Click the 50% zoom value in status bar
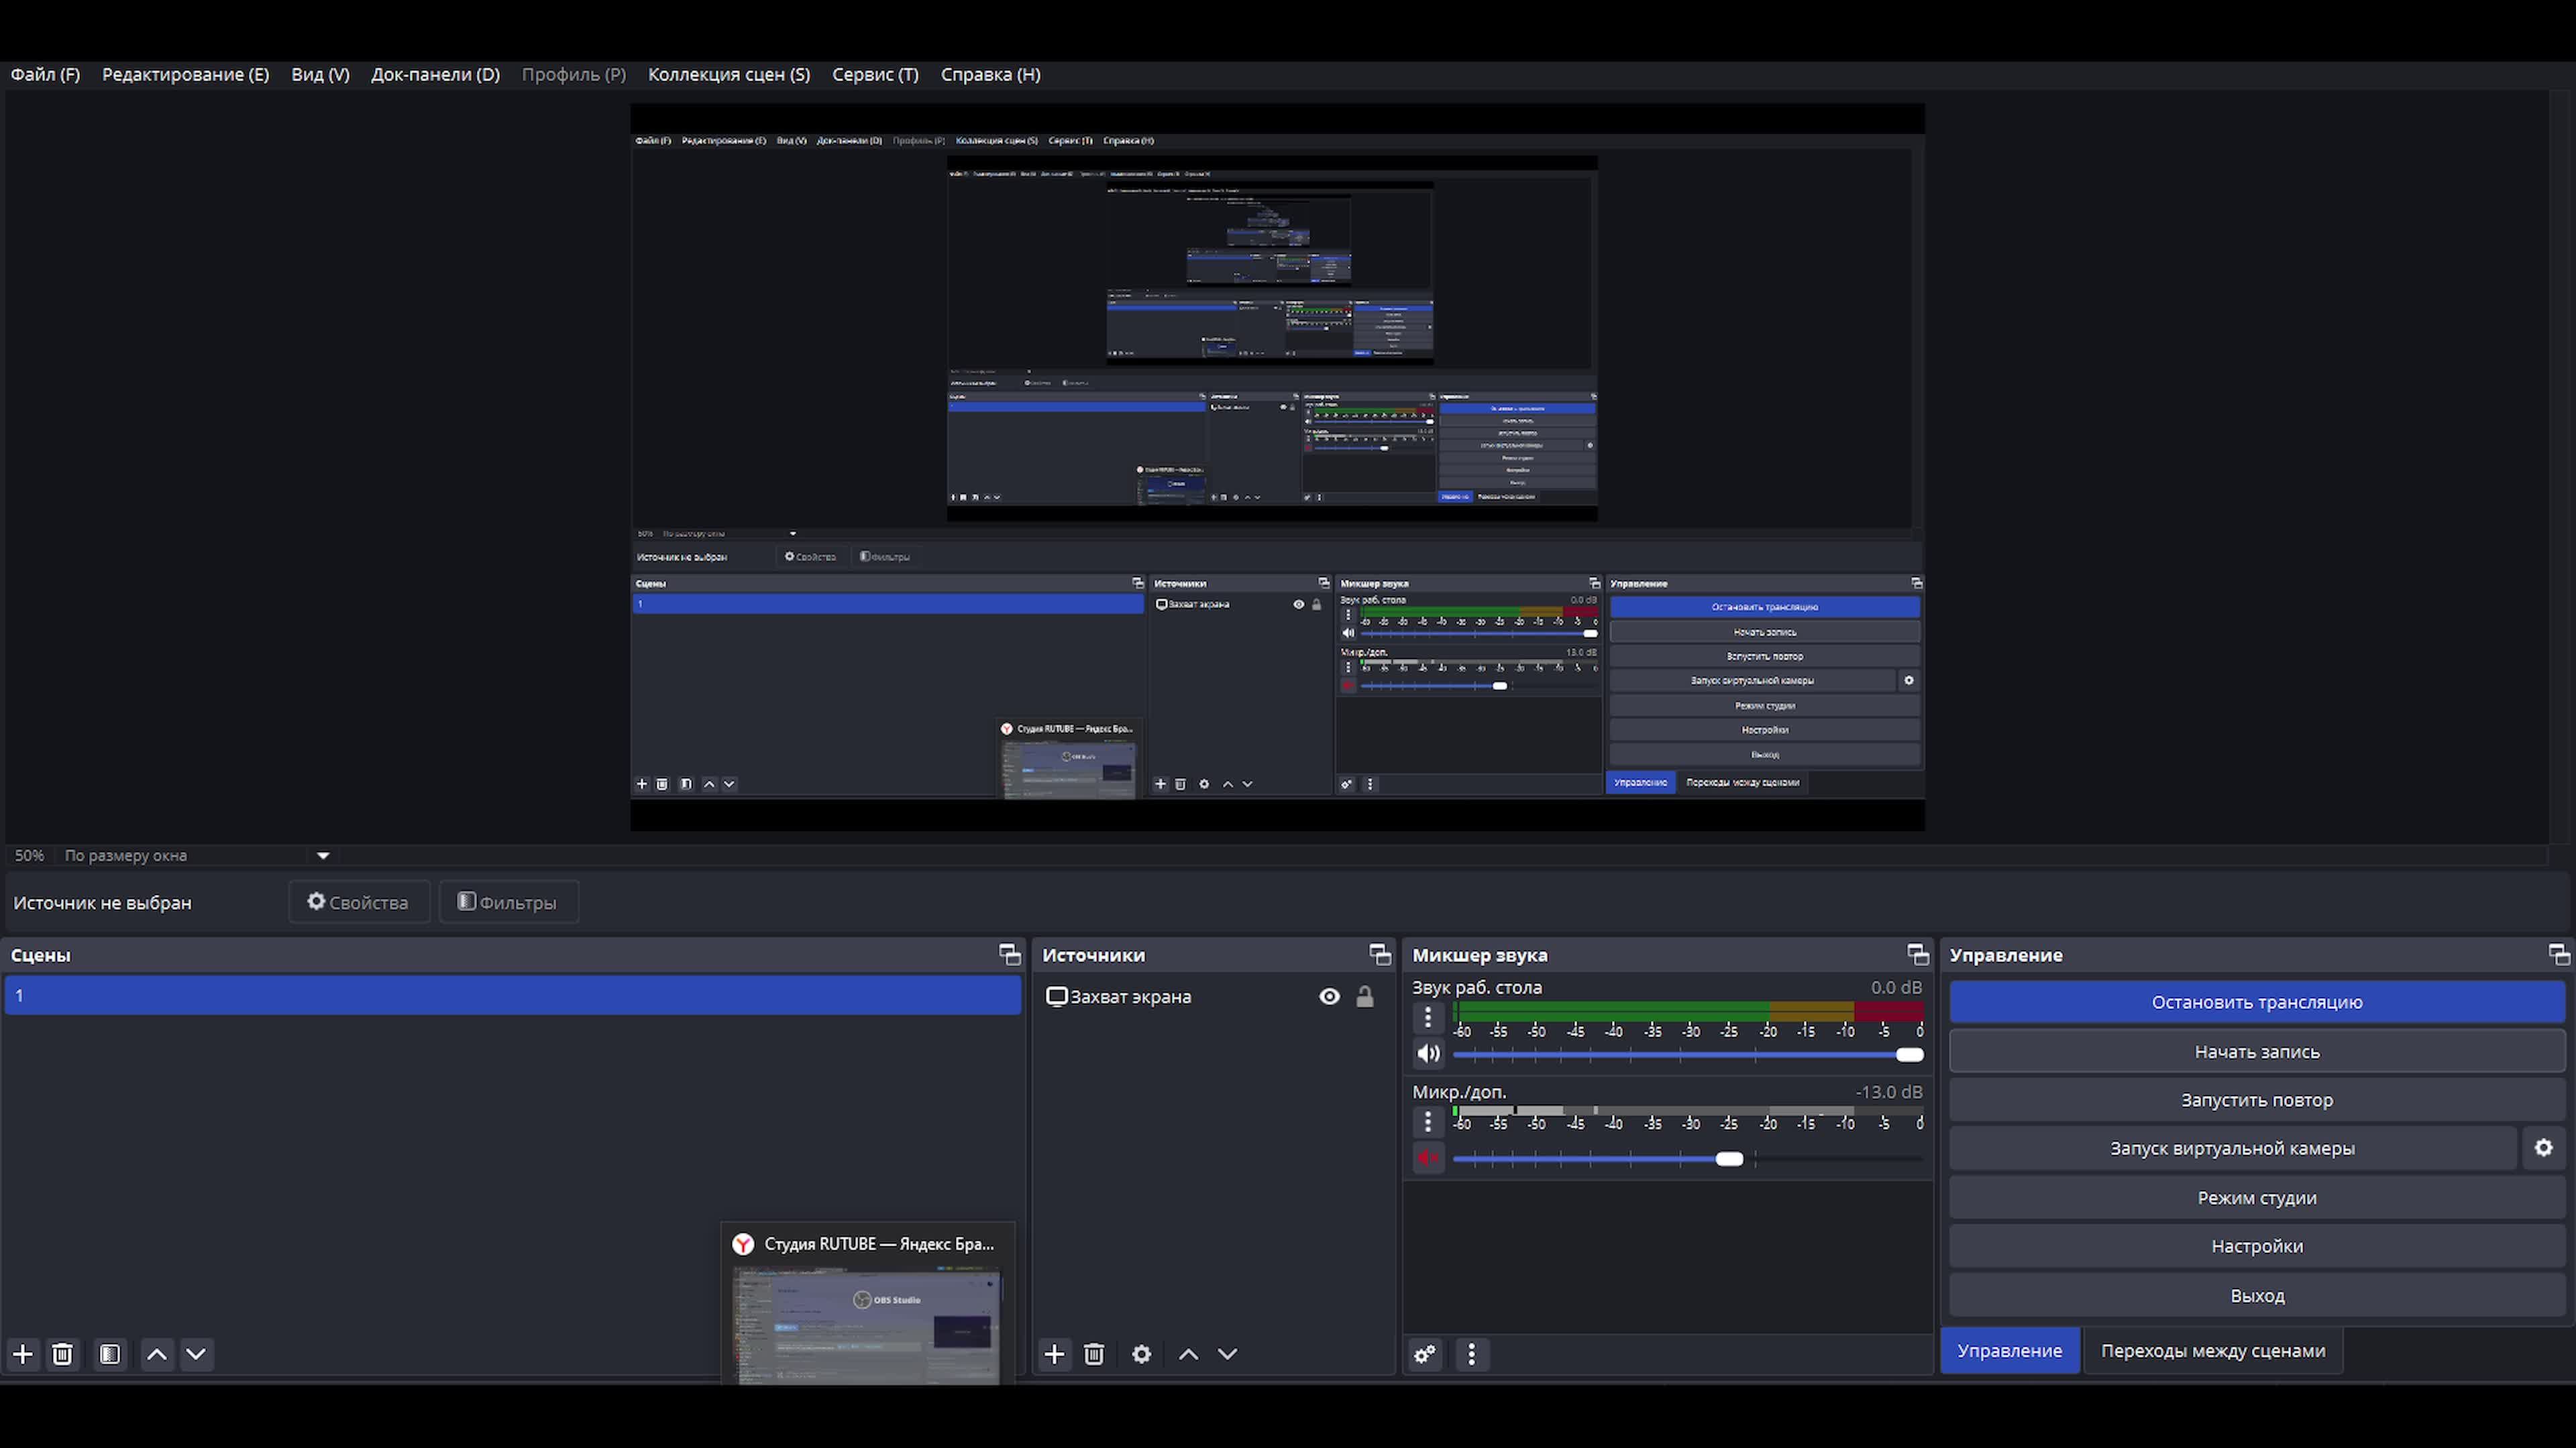 click(x=29, y=855)
